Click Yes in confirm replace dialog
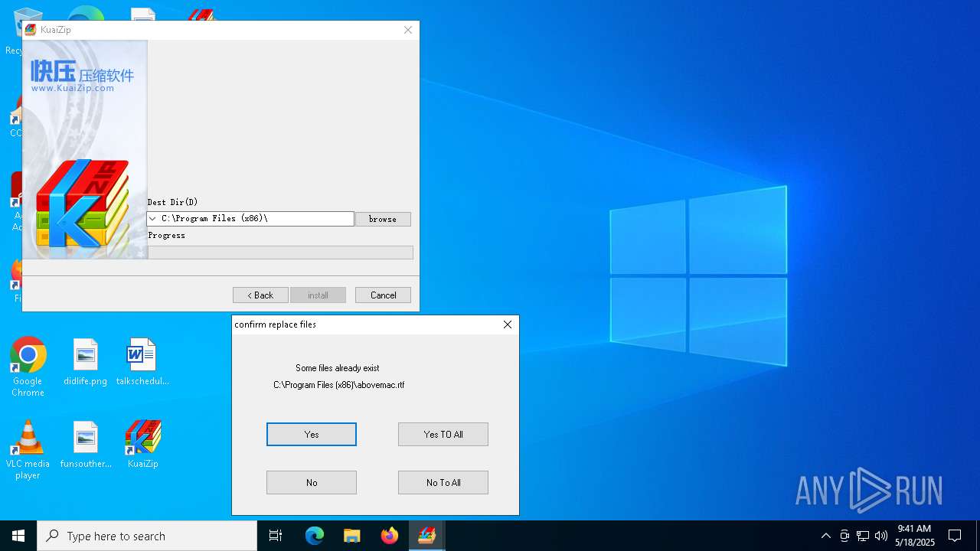Image resolution: width=980 pixels, height=551 pixels. point(312,434)
